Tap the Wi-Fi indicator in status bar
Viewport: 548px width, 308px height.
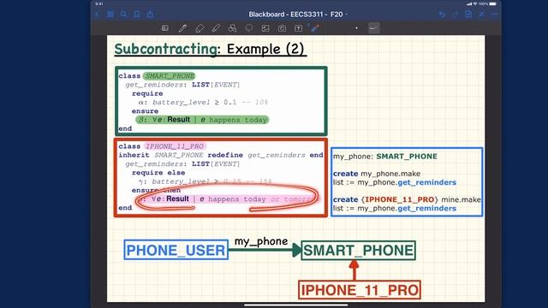click(475, 3)
